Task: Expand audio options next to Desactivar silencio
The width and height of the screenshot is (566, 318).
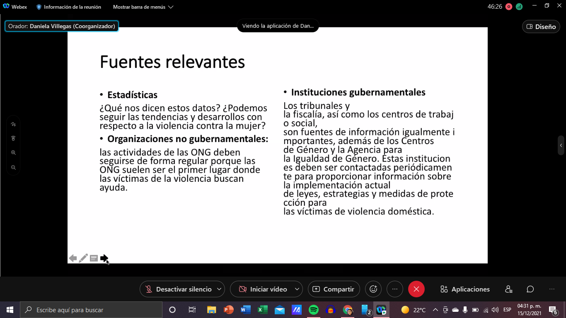Action: (x=220, y=289)
